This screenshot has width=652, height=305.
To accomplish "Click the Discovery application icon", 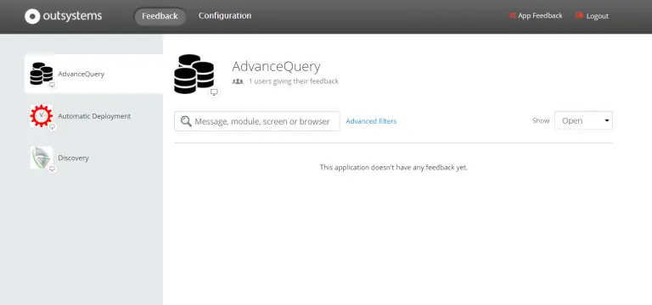I will (41, 158).
